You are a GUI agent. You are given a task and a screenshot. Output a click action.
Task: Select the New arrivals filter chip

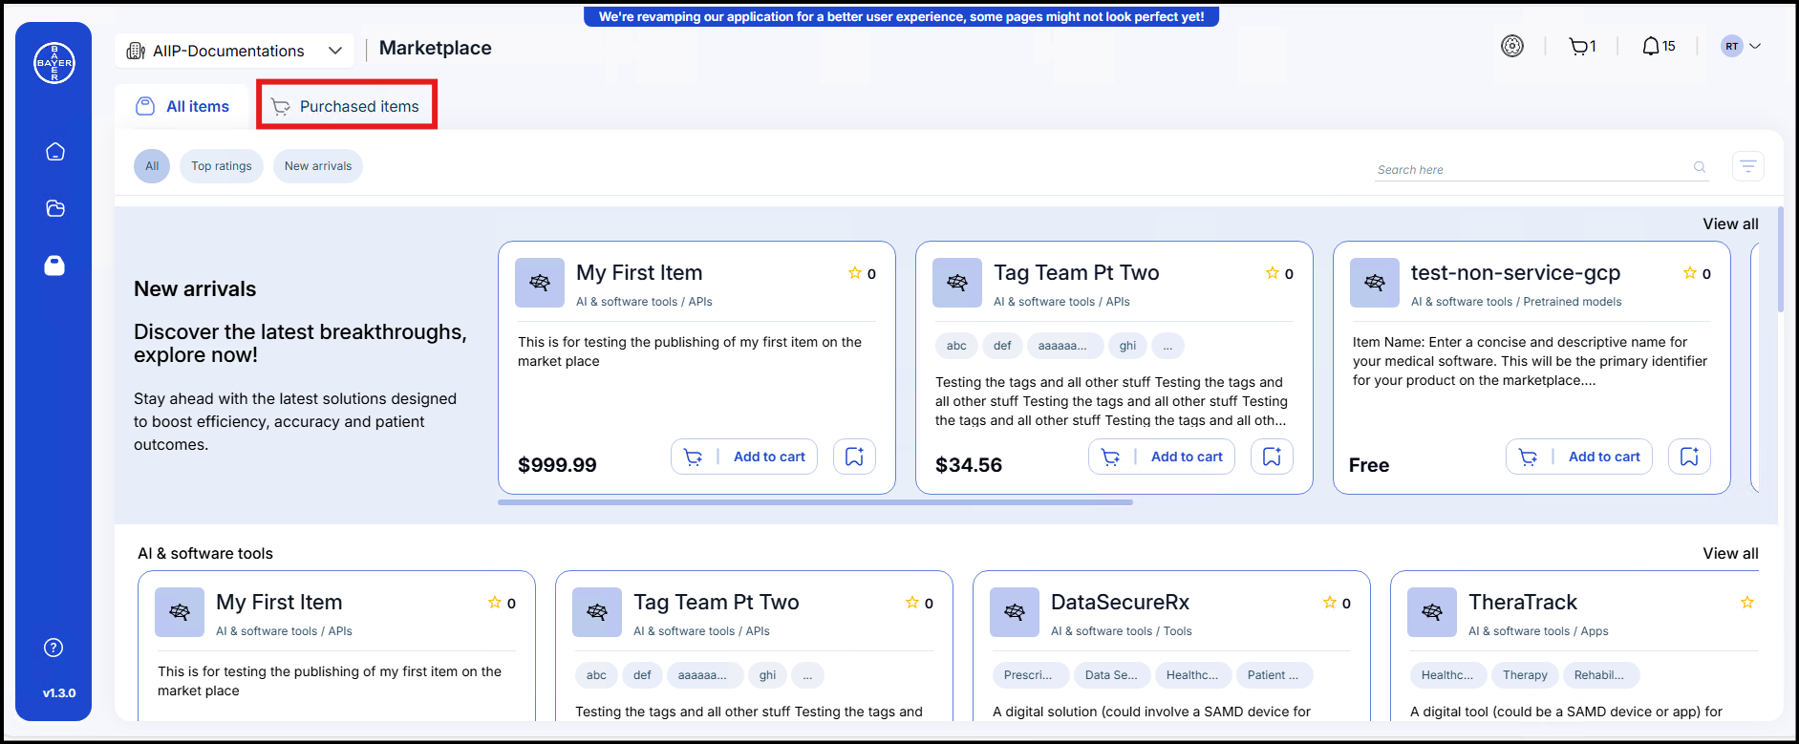(x=318, y=166)
